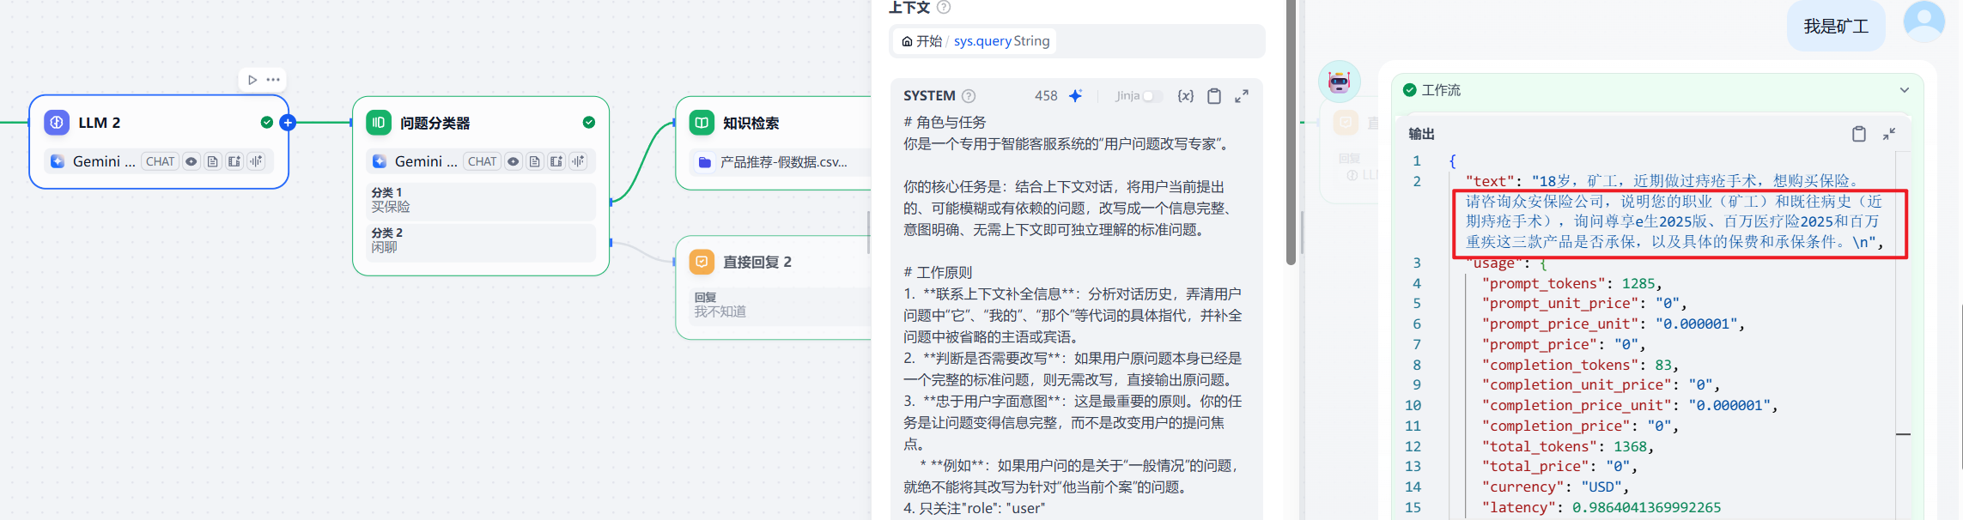This screenshot has width=1963, height=520.
Task: Copy the SYSTEM prompt with clipboard icon
Action: [1214, 96]
